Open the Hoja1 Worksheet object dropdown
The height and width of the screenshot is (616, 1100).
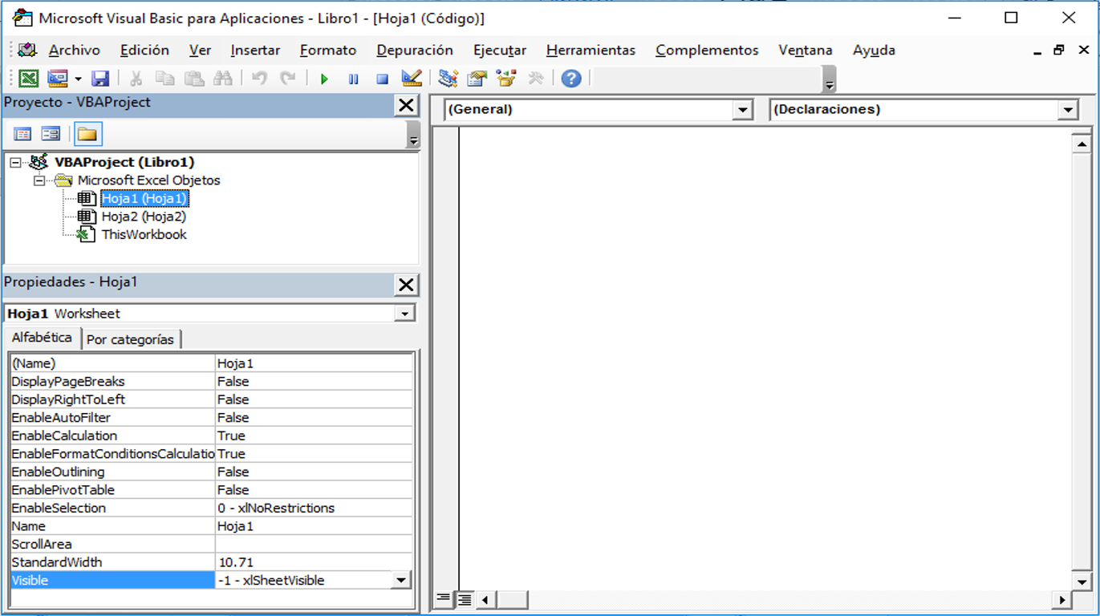click(405, 314)
